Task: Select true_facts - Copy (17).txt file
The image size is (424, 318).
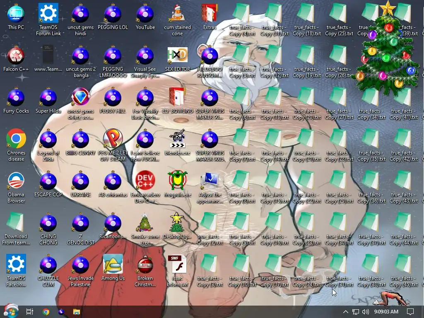Action: [x=274, y=271]
